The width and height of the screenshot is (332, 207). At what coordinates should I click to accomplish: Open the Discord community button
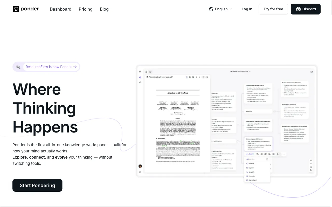click(306, 9)
